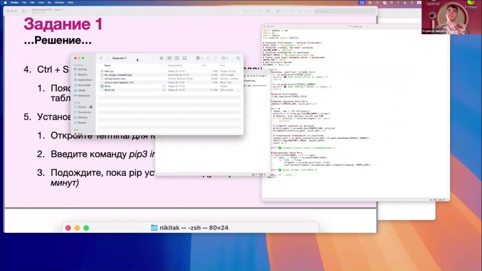This screenshot has width=482, height=271.
Task: Open Applications in the Finder sidebar
Action: [83, 80]
